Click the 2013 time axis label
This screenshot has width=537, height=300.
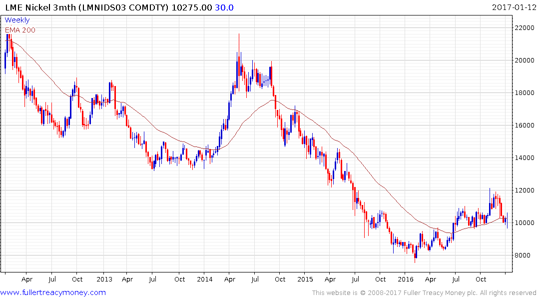[x=104, y=279]
